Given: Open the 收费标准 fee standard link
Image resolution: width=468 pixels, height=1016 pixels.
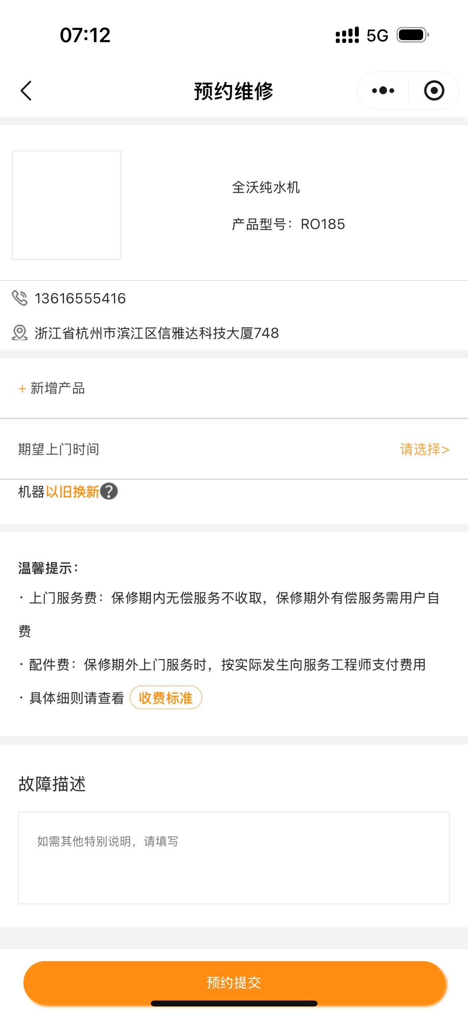Looking at the screenshot, I should click(166, 698).
